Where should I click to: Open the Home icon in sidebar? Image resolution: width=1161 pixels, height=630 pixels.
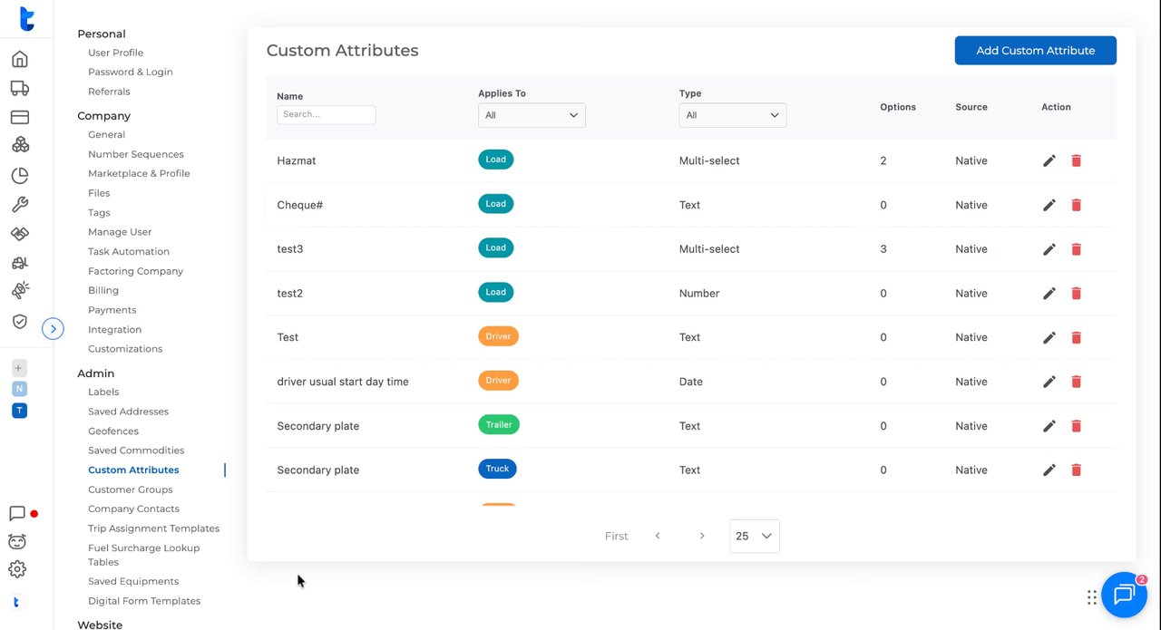(19, 60)
